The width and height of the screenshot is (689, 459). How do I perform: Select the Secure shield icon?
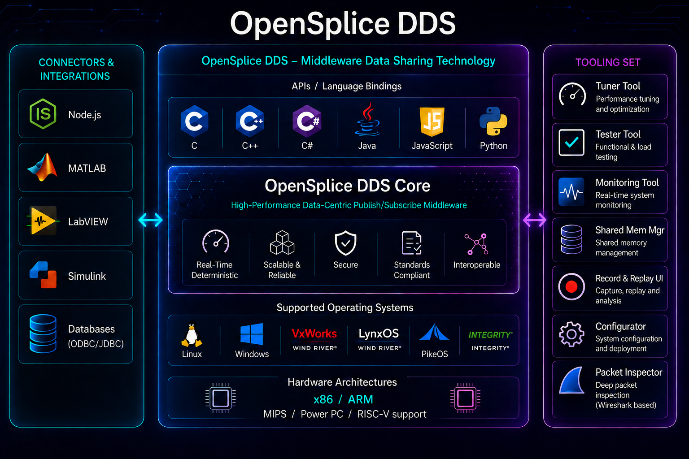(x=346, y=243)
